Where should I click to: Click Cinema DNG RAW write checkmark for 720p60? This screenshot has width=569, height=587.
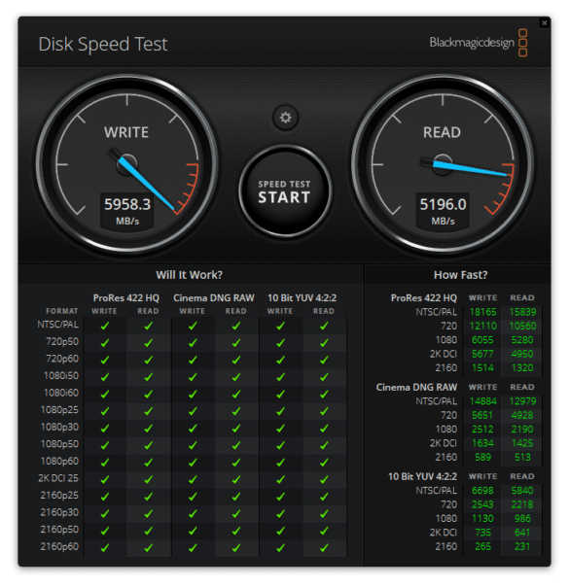click(x=193, y=360)
